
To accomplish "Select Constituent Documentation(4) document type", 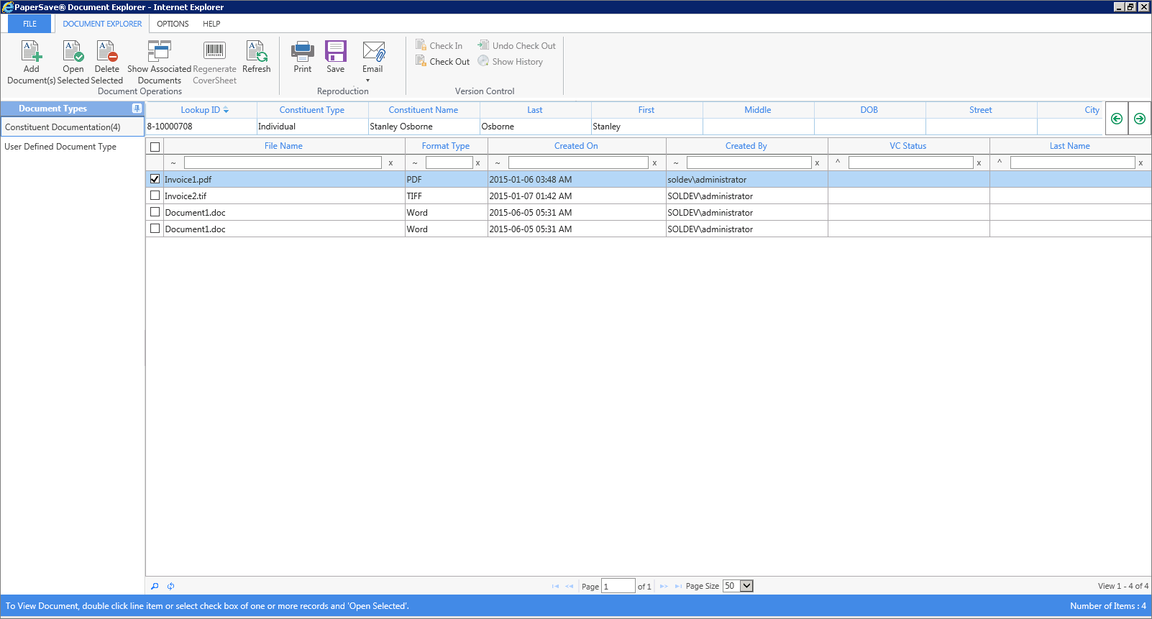I will 72,127.
